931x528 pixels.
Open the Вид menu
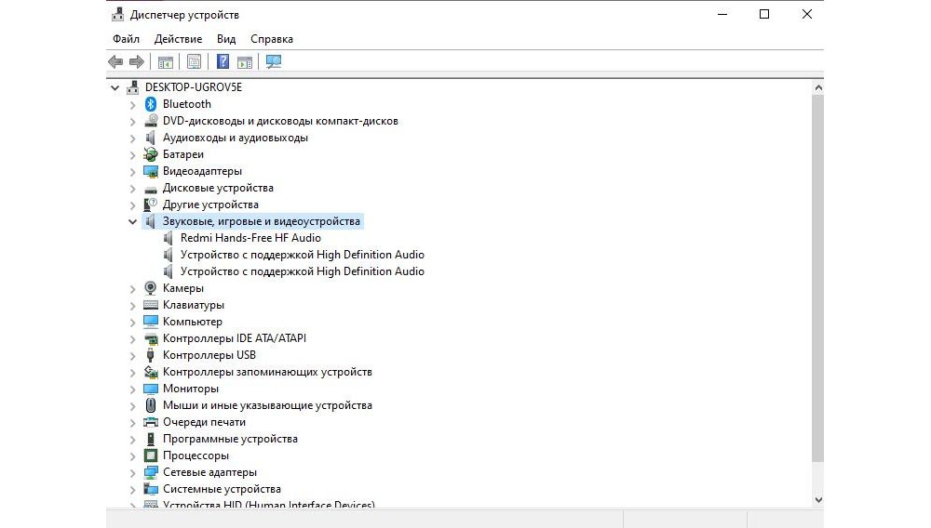[226, 39]
